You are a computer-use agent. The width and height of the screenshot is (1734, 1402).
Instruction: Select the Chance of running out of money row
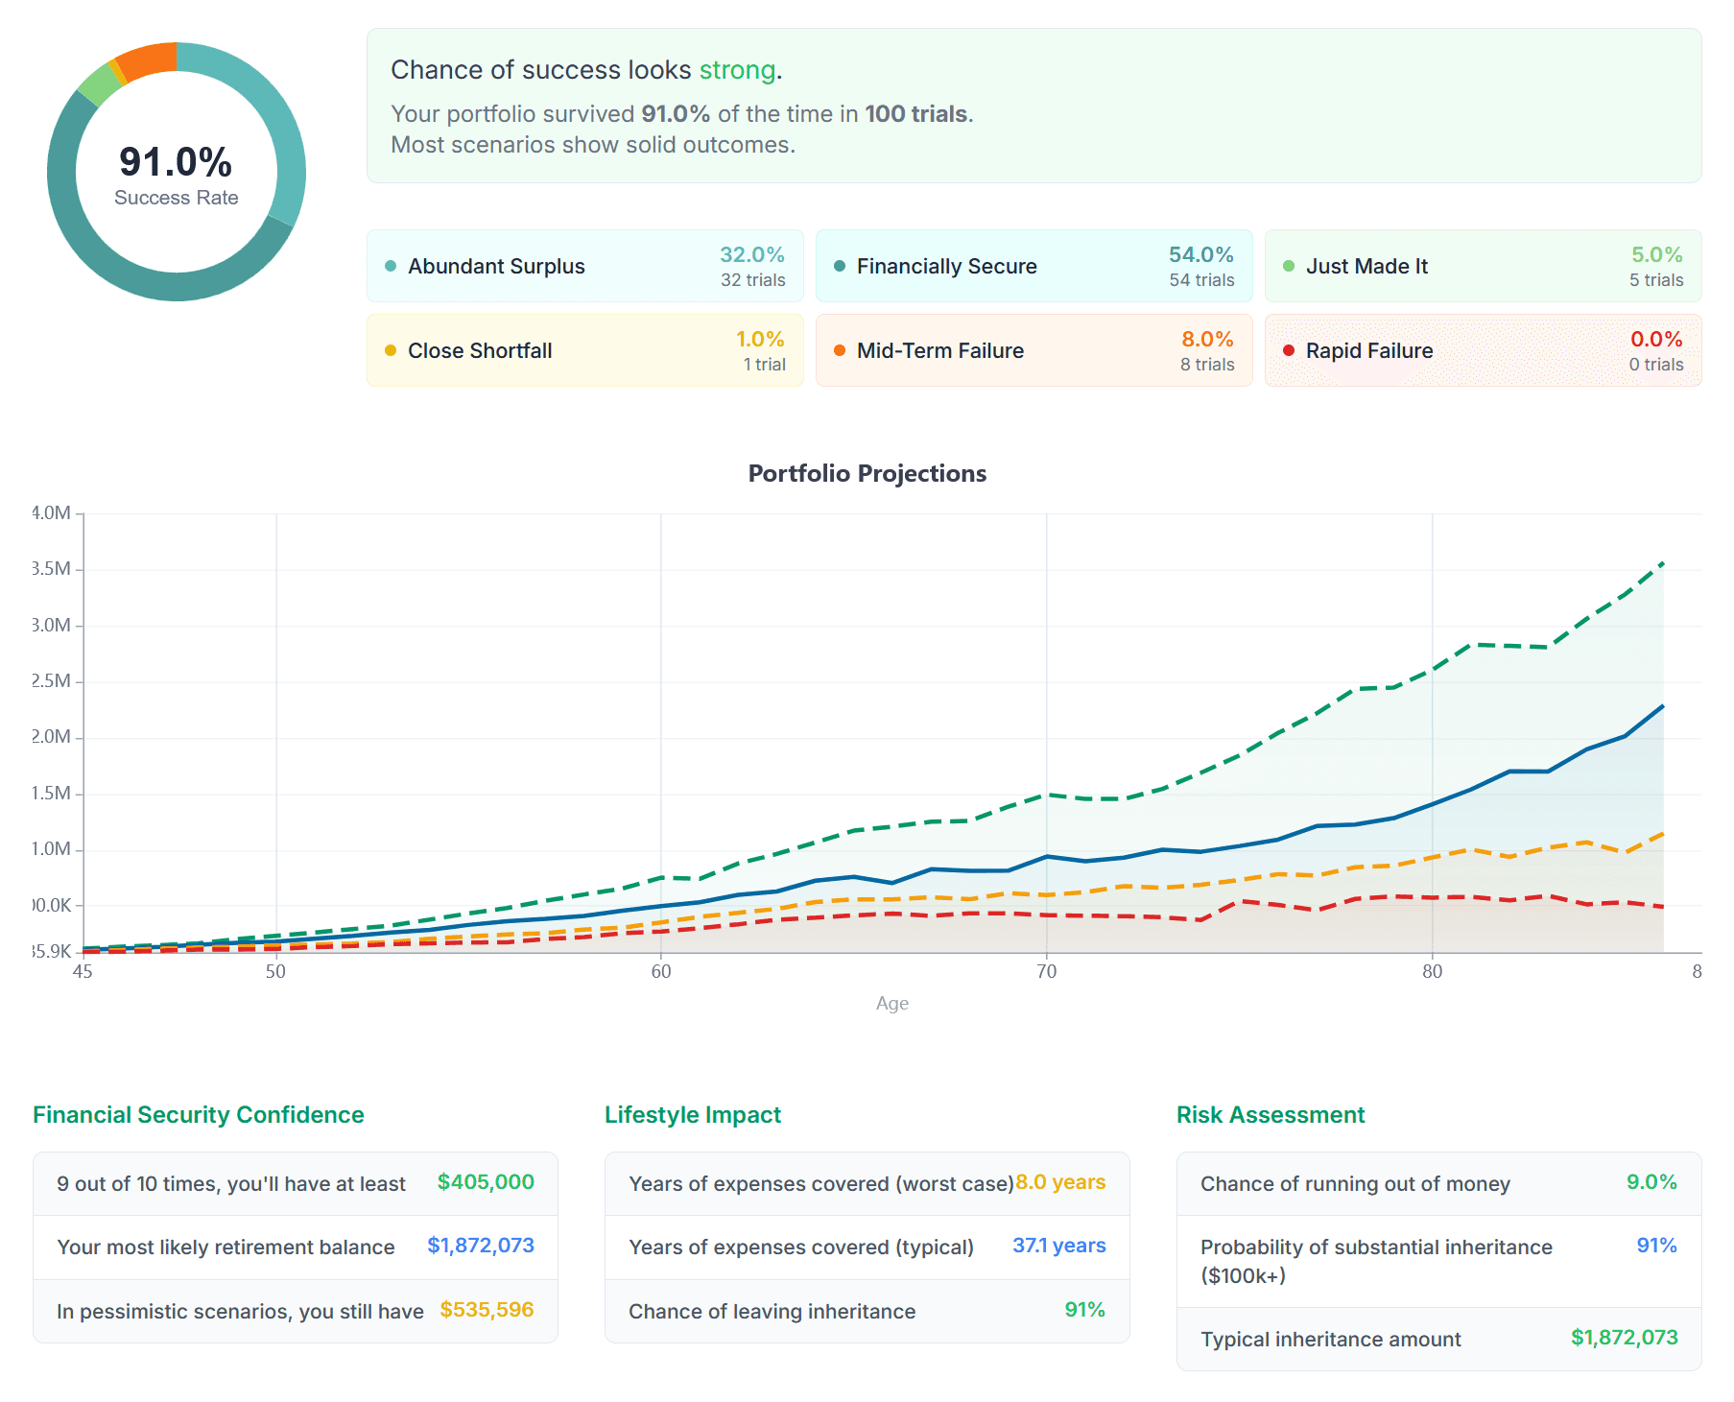coord(1437,1183)
